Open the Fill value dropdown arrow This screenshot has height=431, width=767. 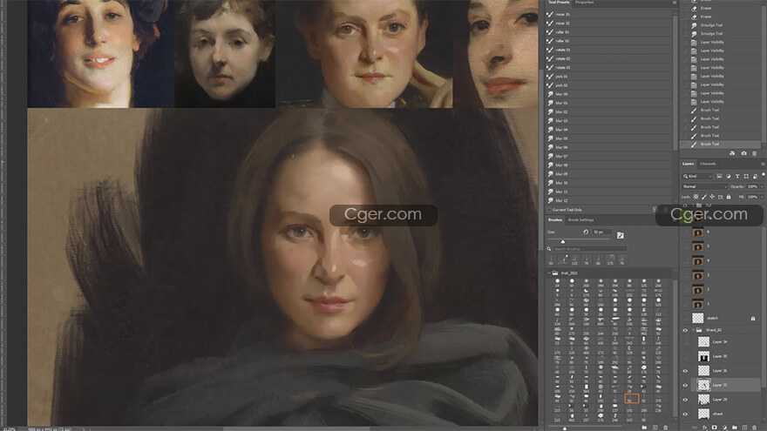pos(762,197)
